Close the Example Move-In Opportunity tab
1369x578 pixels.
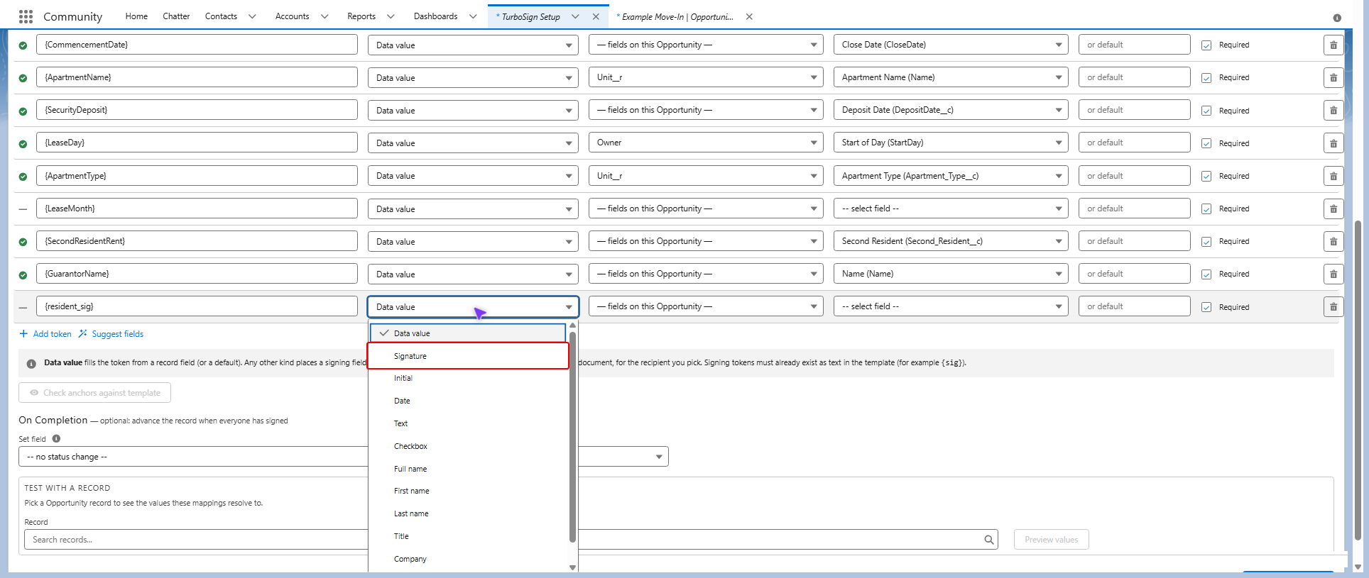pyautogui.click(x=749, y=16)
